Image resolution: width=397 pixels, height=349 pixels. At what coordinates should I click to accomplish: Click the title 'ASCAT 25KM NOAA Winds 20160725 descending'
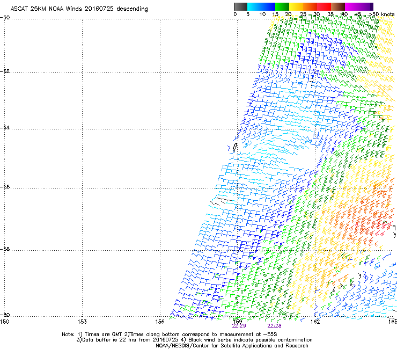(79, 9)
